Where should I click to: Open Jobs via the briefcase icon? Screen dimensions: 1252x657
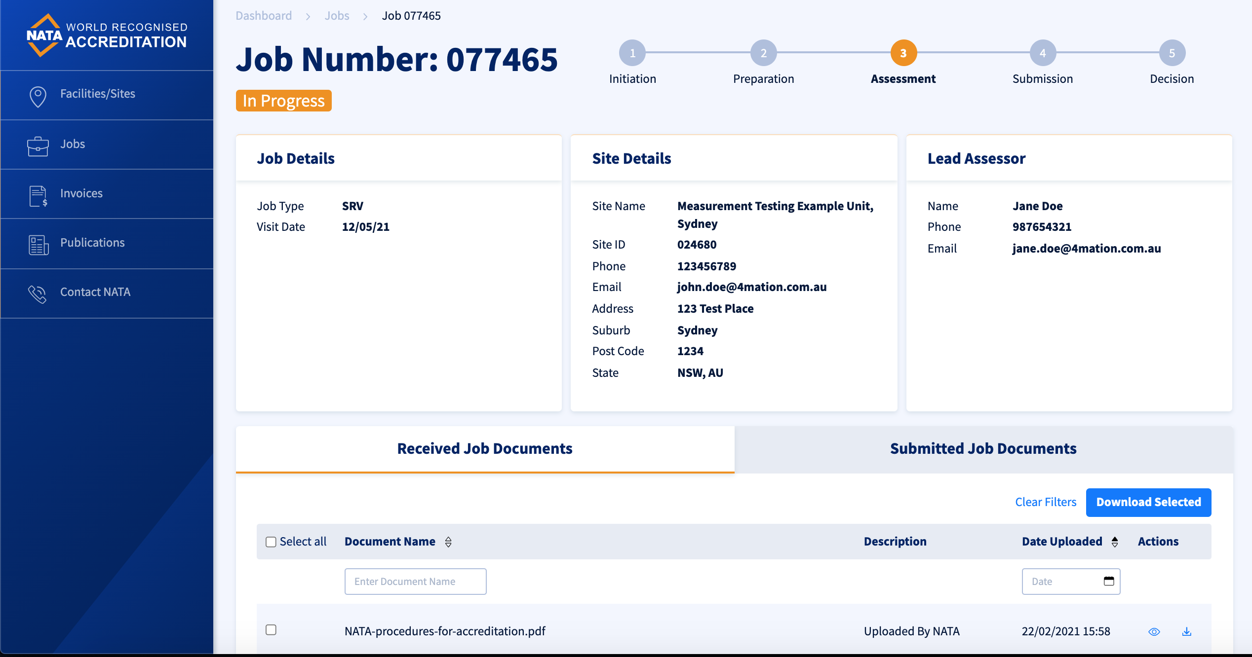38,146
